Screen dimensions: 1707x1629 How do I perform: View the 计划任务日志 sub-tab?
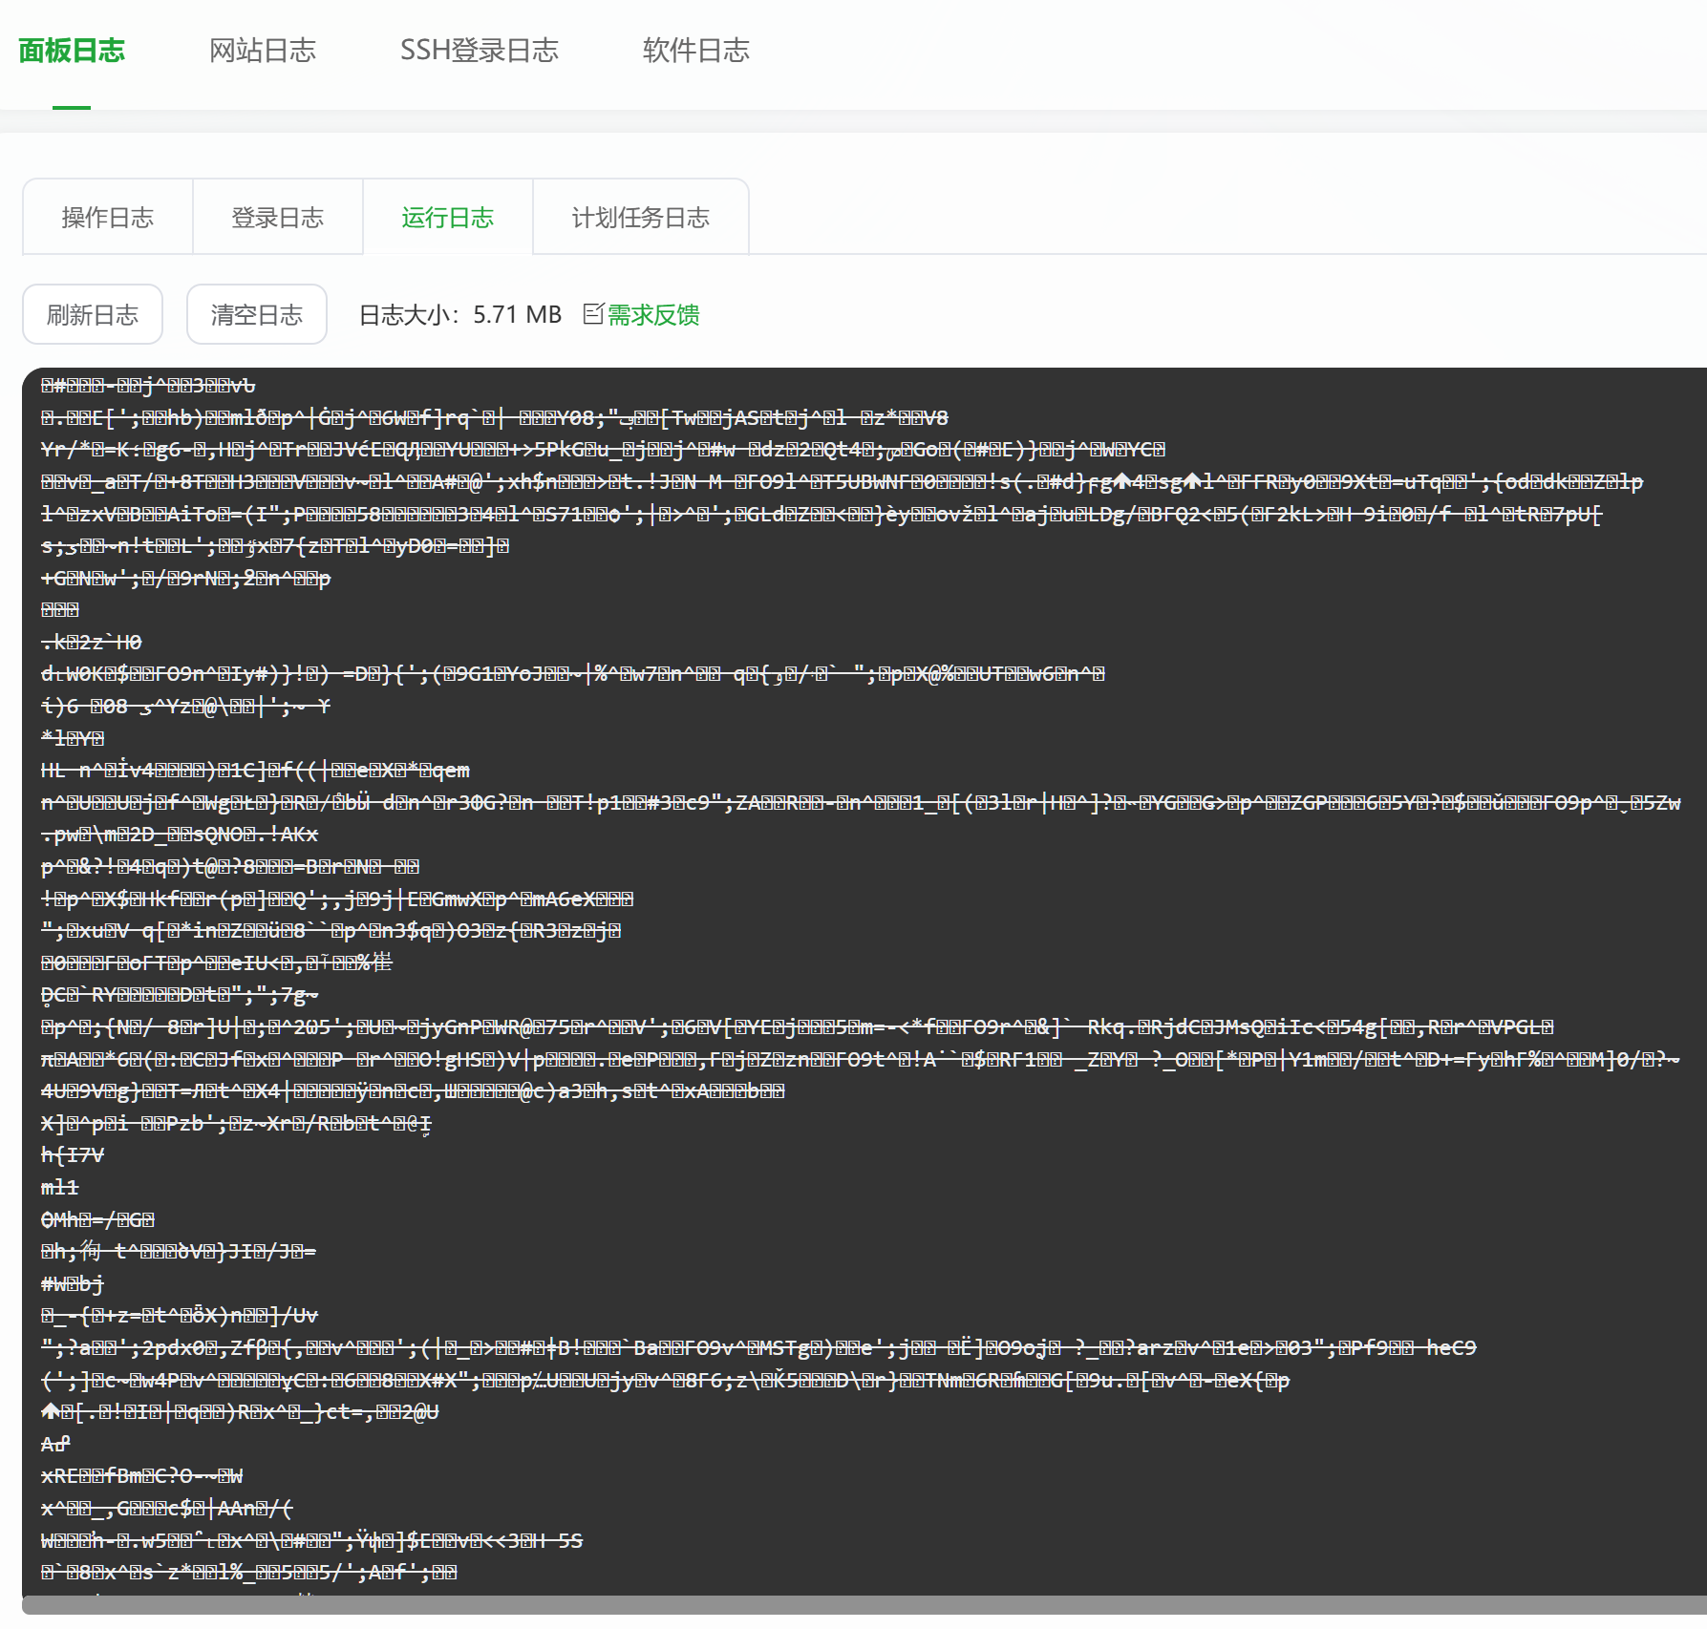640,218
